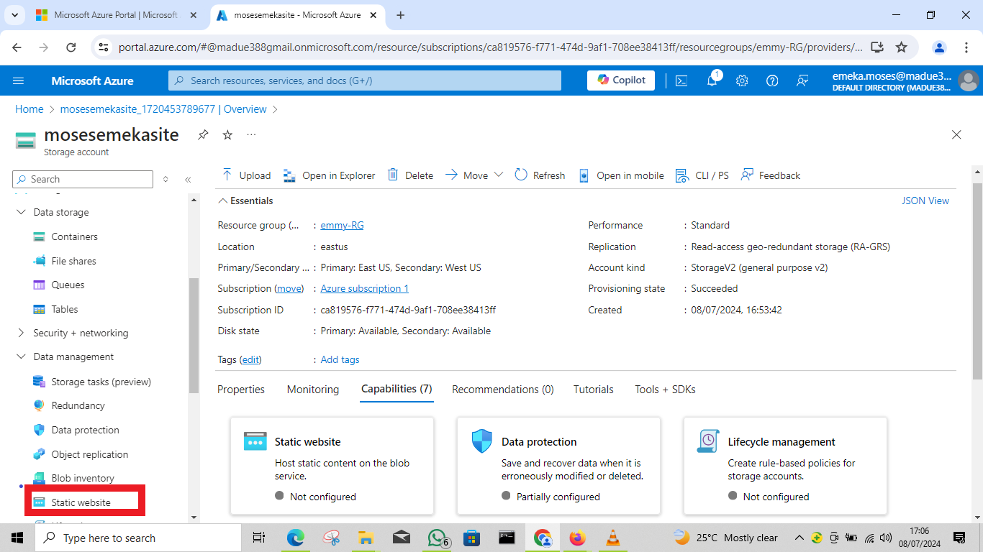This screenshot has height=552, width=983.
Task: Pin mosesemekasite to dashboard
Action: tap(204, 134)
